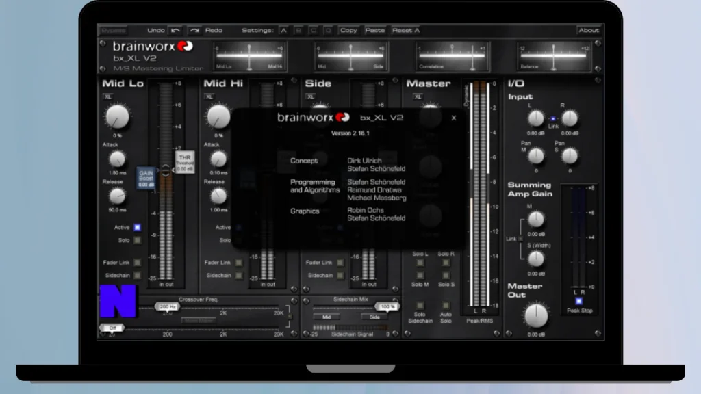Screen dimensions: 701x394
Task: Click the Mono Maker label
Action: pos(199,321)
